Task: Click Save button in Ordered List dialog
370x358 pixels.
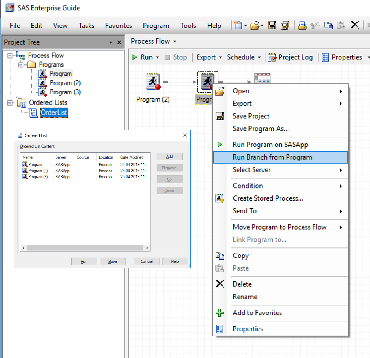Action: 113,261
